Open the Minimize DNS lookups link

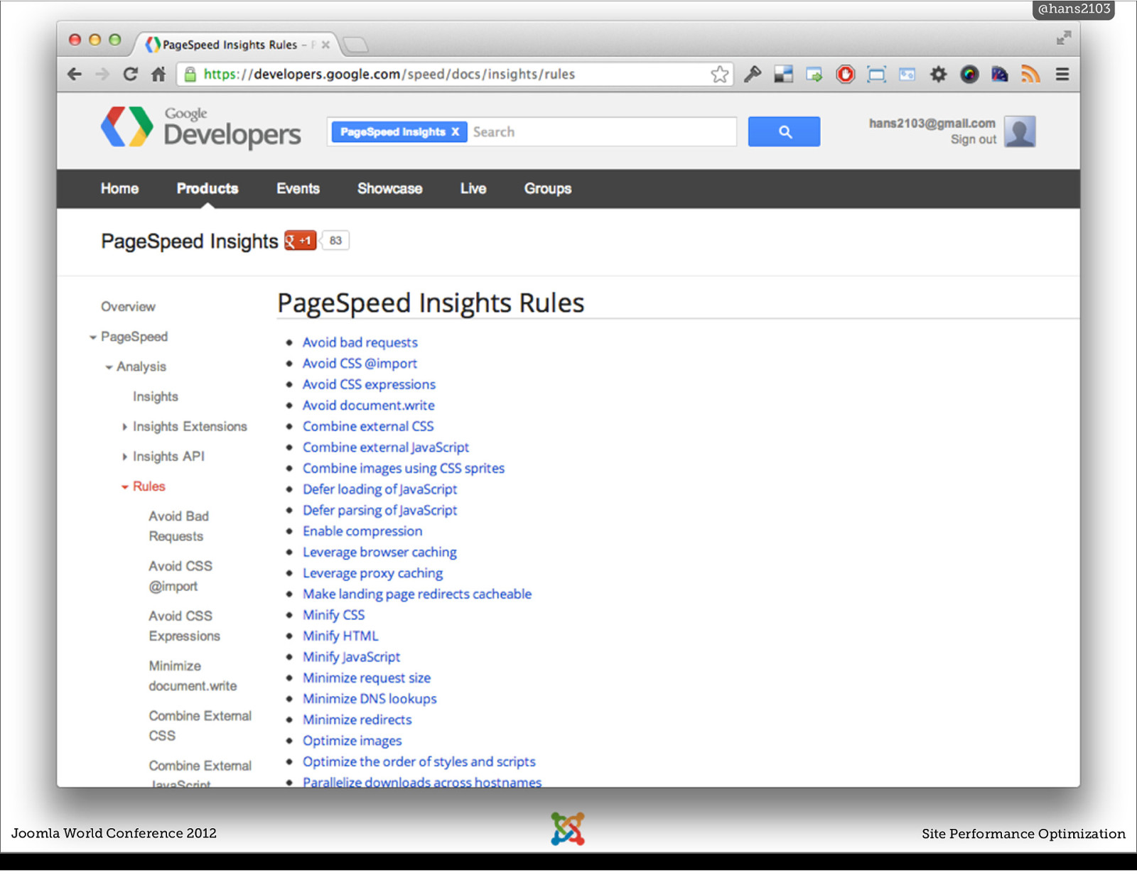370,699
